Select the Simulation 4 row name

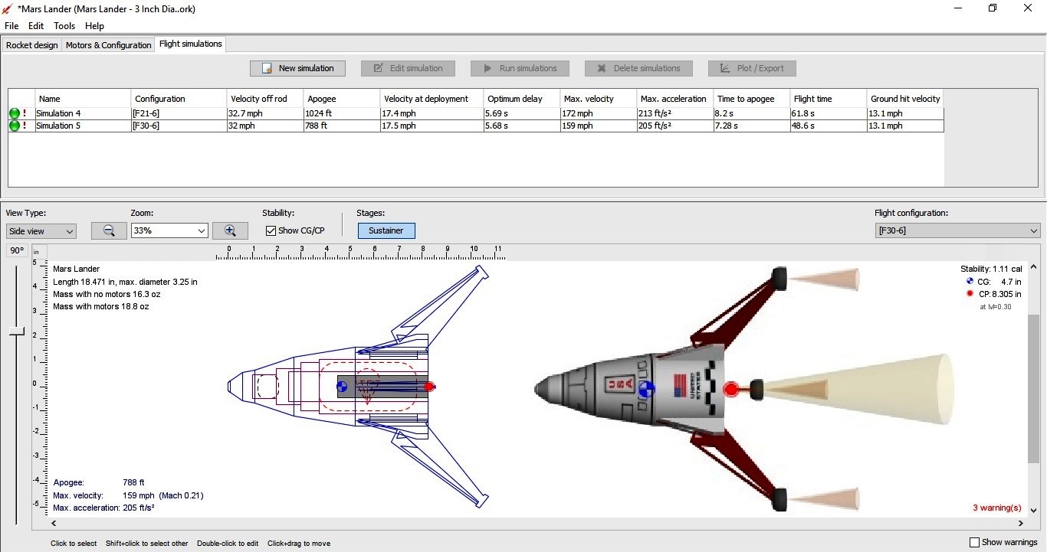[x=83, y=113]
